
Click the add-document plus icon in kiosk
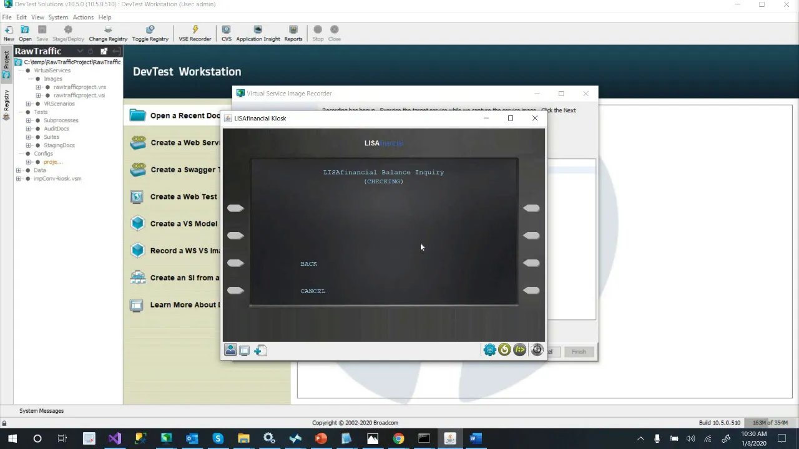[260, 350]
